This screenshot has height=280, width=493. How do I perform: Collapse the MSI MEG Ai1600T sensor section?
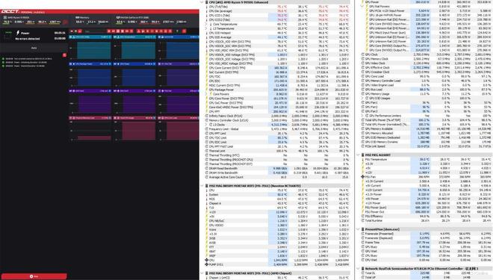tap(358, 155)
